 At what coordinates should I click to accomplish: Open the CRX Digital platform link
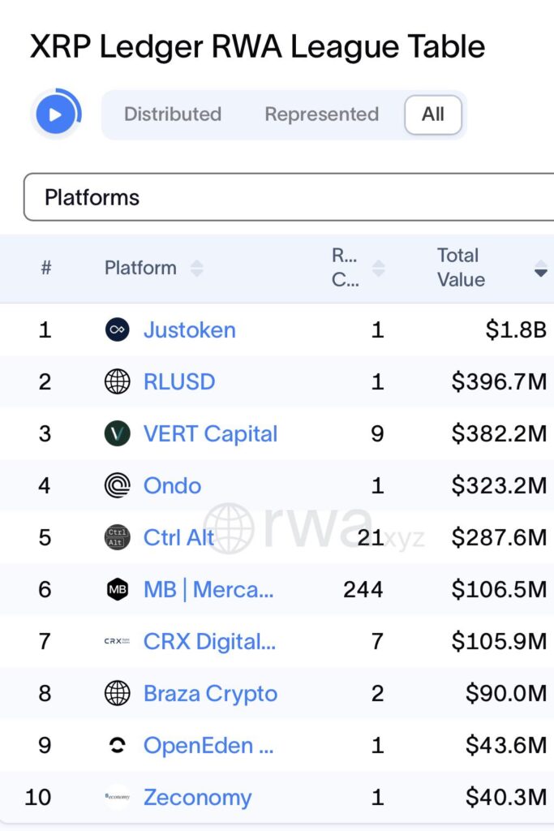pyautogui.click(x=210, y=641)
